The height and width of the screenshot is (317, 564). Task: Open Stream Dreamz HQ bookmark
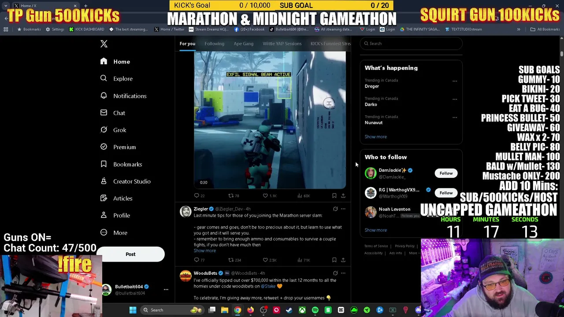pyautogui.click(x=208, y=29)
